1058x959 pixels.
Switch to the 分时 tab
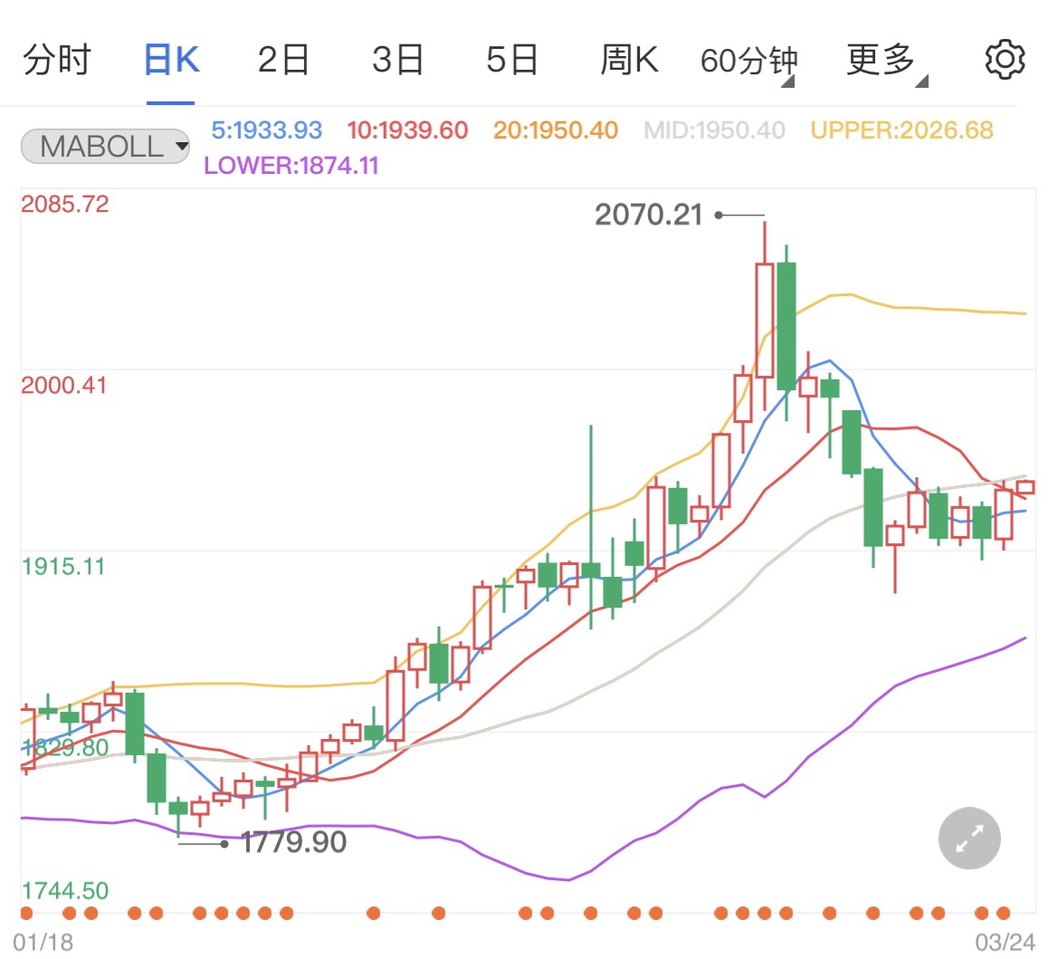tap(57, 60)
